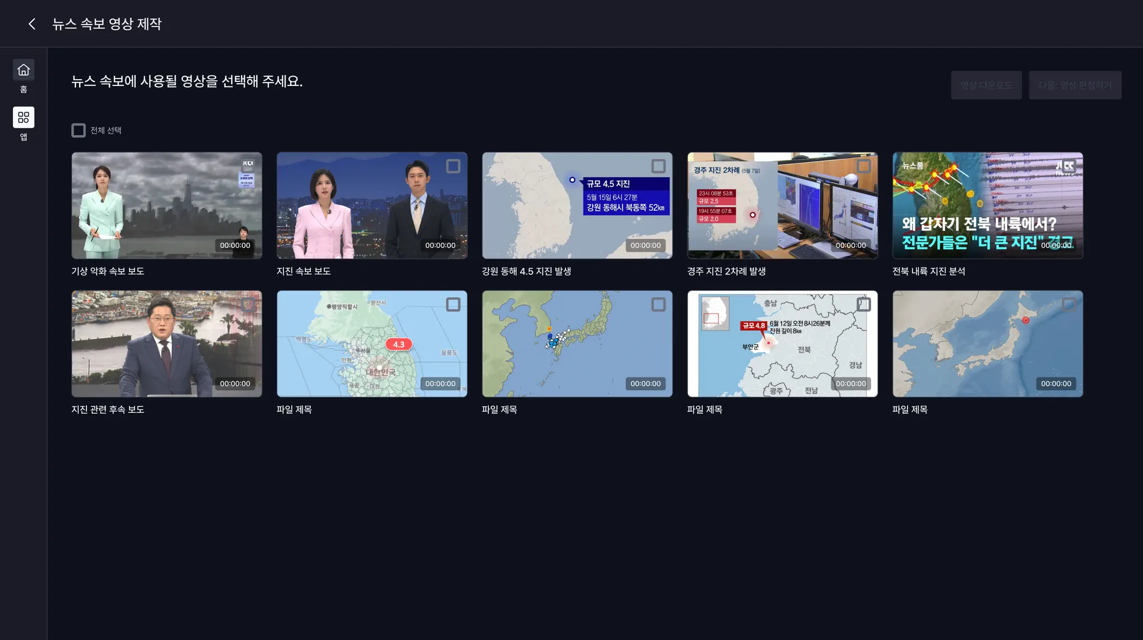Screen dimensions: 1143x640
Task: Select checkbox on 강원 동해 4.5 지진 video
Action: click(x=659, y=166)
